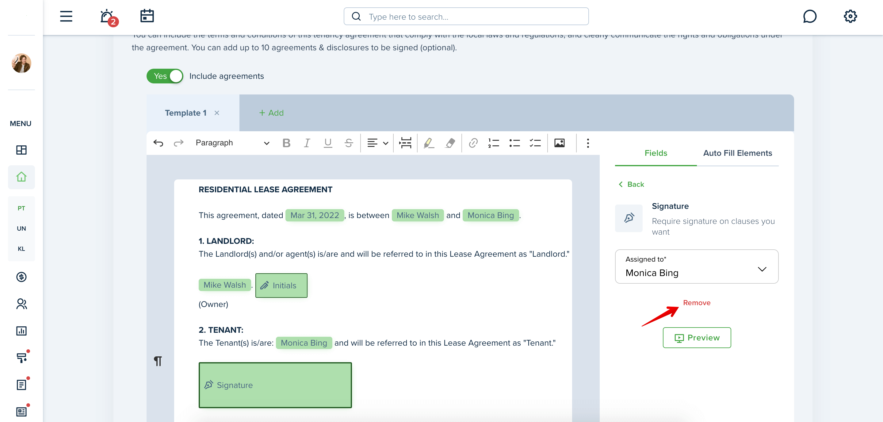Click the paragraph block handle pilcrow
Screen dimensions: 883x422
coord(158,361)
